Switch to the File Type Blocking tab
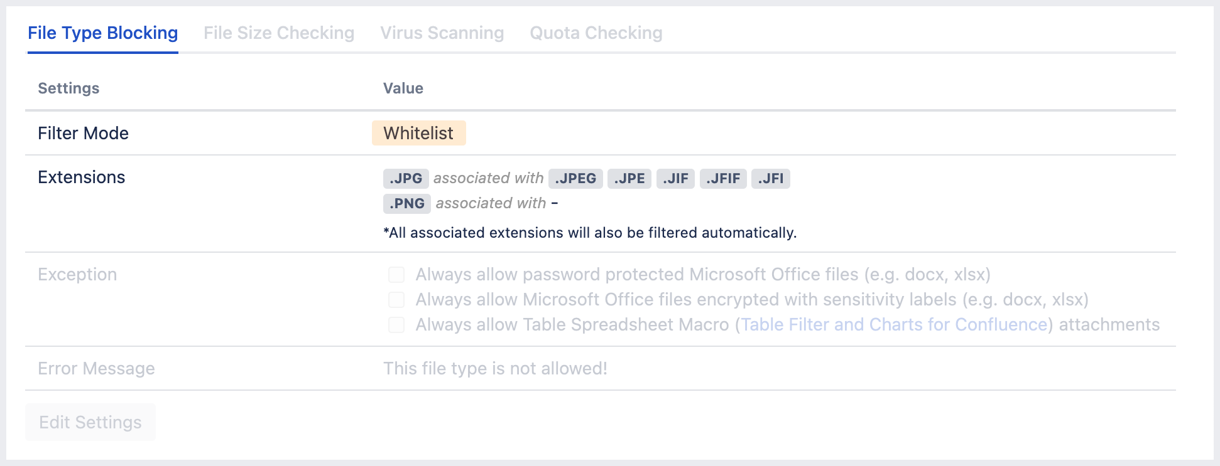1220x466 pixels. (102, 33)
